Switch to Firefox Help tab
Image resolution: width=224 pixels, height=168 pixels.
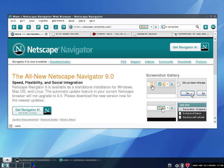pos(111,34)
